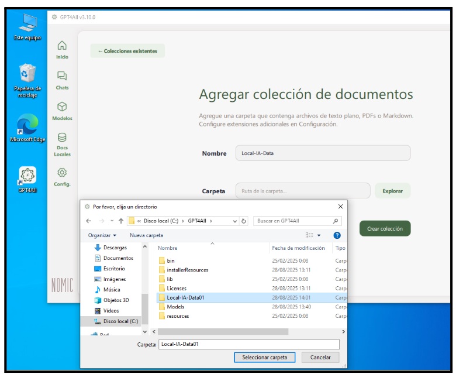This screenshot has height=374, width=456.
Task: Open the view options dropdown arrow
Action: click(x=319, y=235)
